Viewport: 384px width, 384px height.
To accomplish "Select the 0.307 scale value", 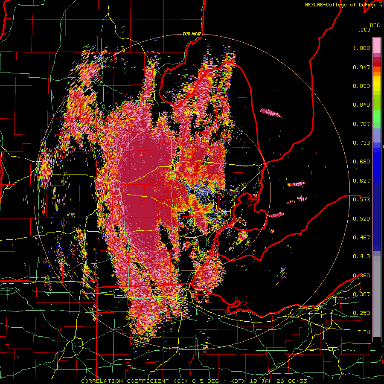I will tap(361, 294).
